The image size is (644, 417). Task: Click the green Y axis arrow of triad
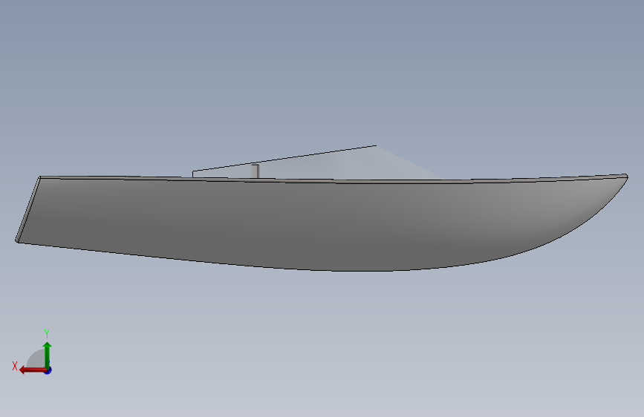[x=48, y=355]
